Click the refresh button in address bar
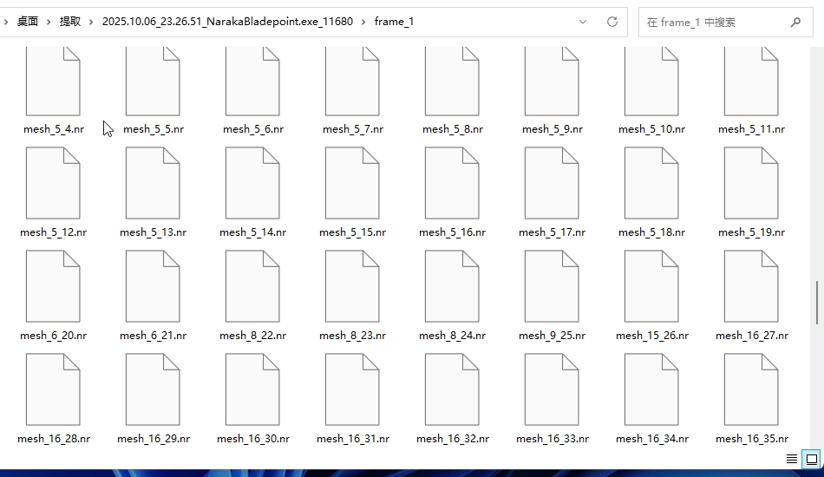Image resolution: width=824 pixels, height=477 pixels. [612, 22]
